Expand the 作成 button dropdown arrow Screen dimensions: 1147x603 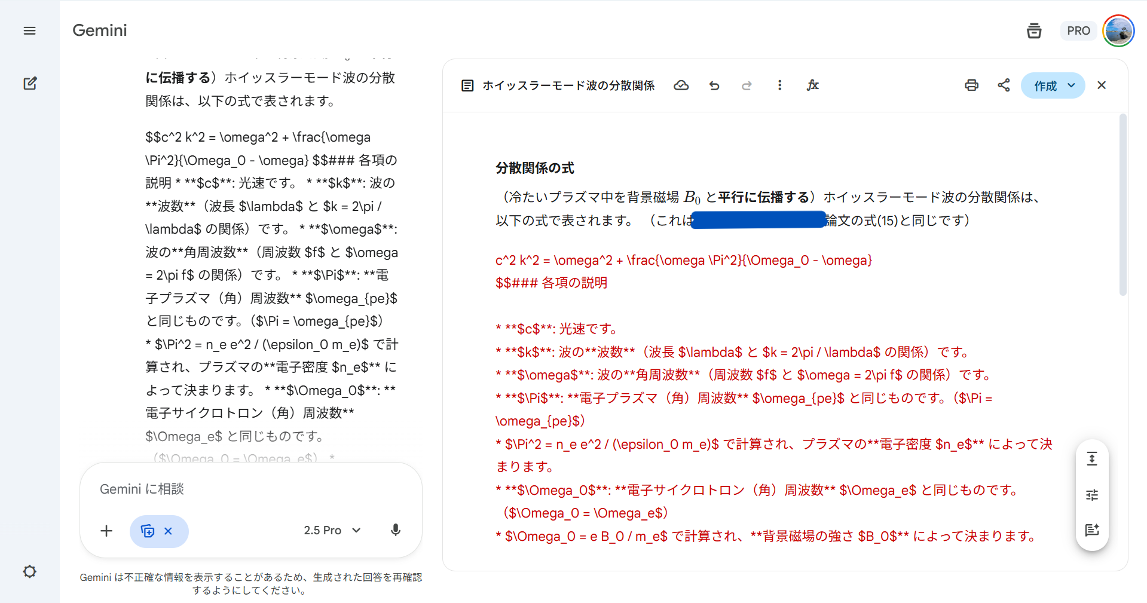(1071, 85)
